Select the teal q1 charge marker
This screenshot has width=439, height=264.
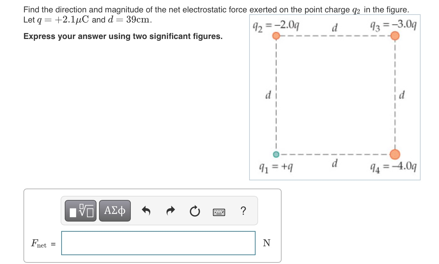276,154
